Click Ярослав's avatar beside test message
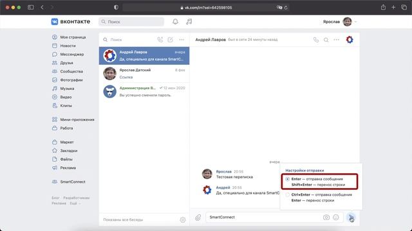Screen dimensions: 412x231 (x=207, y=174)
